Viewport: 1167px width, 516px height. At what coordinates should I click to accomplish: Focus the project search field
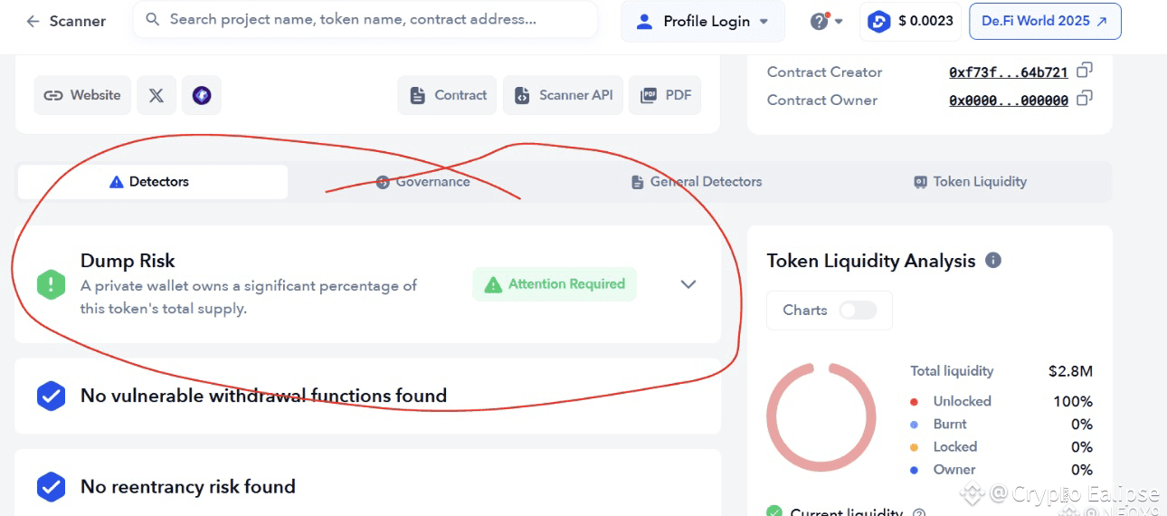pos(365,19)
